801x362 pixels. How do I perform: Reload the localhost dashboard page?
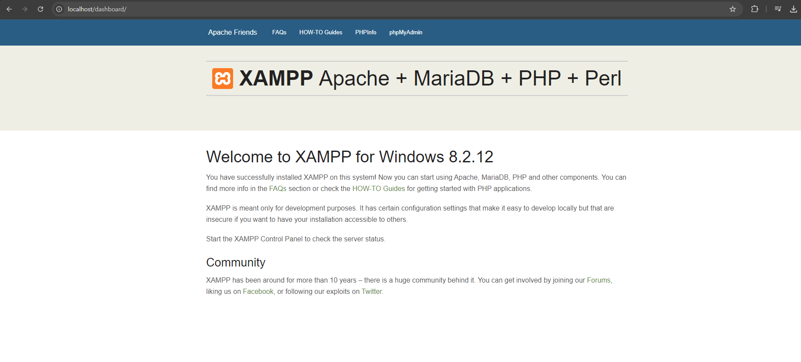coord(40,9)
